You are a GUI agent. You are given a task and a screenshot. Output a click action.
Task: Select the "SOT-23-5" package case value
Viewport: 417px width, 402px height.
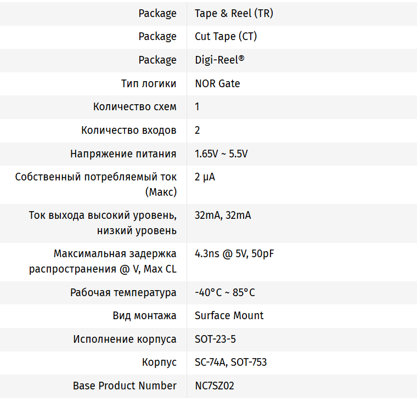(x=215, y=339)
